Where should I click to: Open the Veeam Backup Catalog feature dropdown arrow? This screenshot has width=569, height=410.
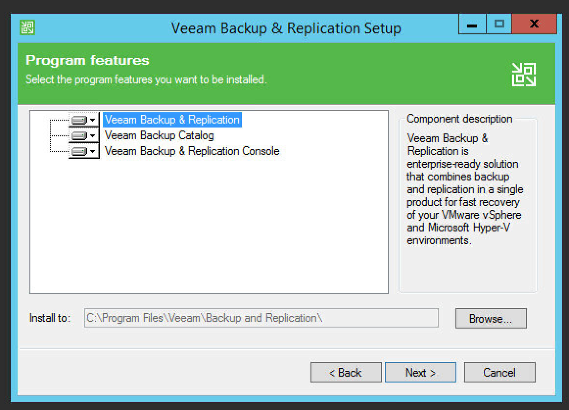click(93, 136)
